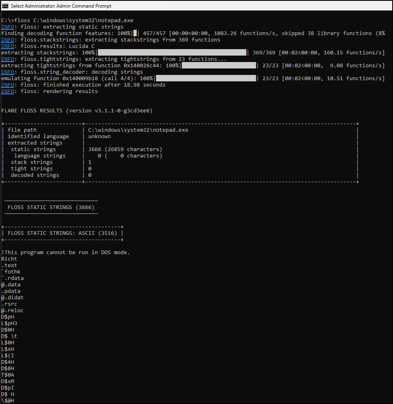Screen dimensions: 393x404
Task: Click 'FLOSS STATIC STRINGS: ASCII (3516)' header
Action: pos(62,233)
